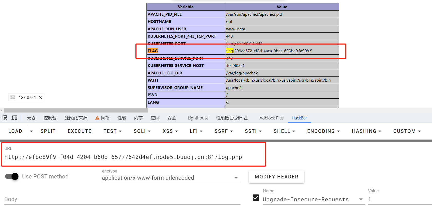Open the CUSTOM dropdown menu
The image size is (432, 207).
[407, 131]
